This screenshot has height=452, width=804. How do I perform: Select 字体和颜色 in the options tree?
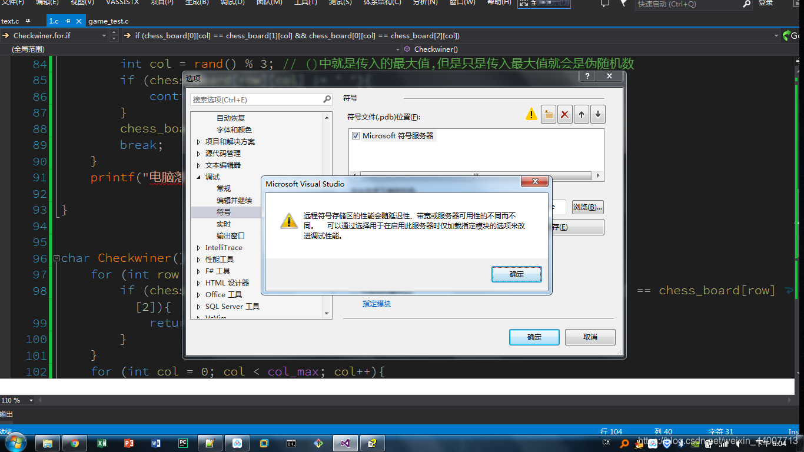234,130
